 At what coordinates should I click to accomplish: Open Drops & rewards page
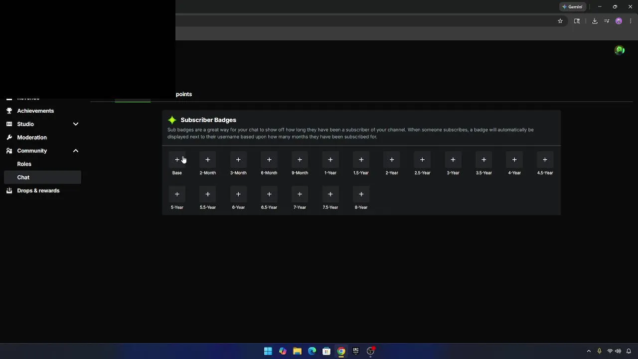point(42,190)
